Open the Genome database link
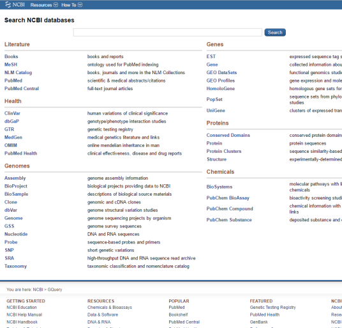Screen dimensions: 342x328 point(13,218)
